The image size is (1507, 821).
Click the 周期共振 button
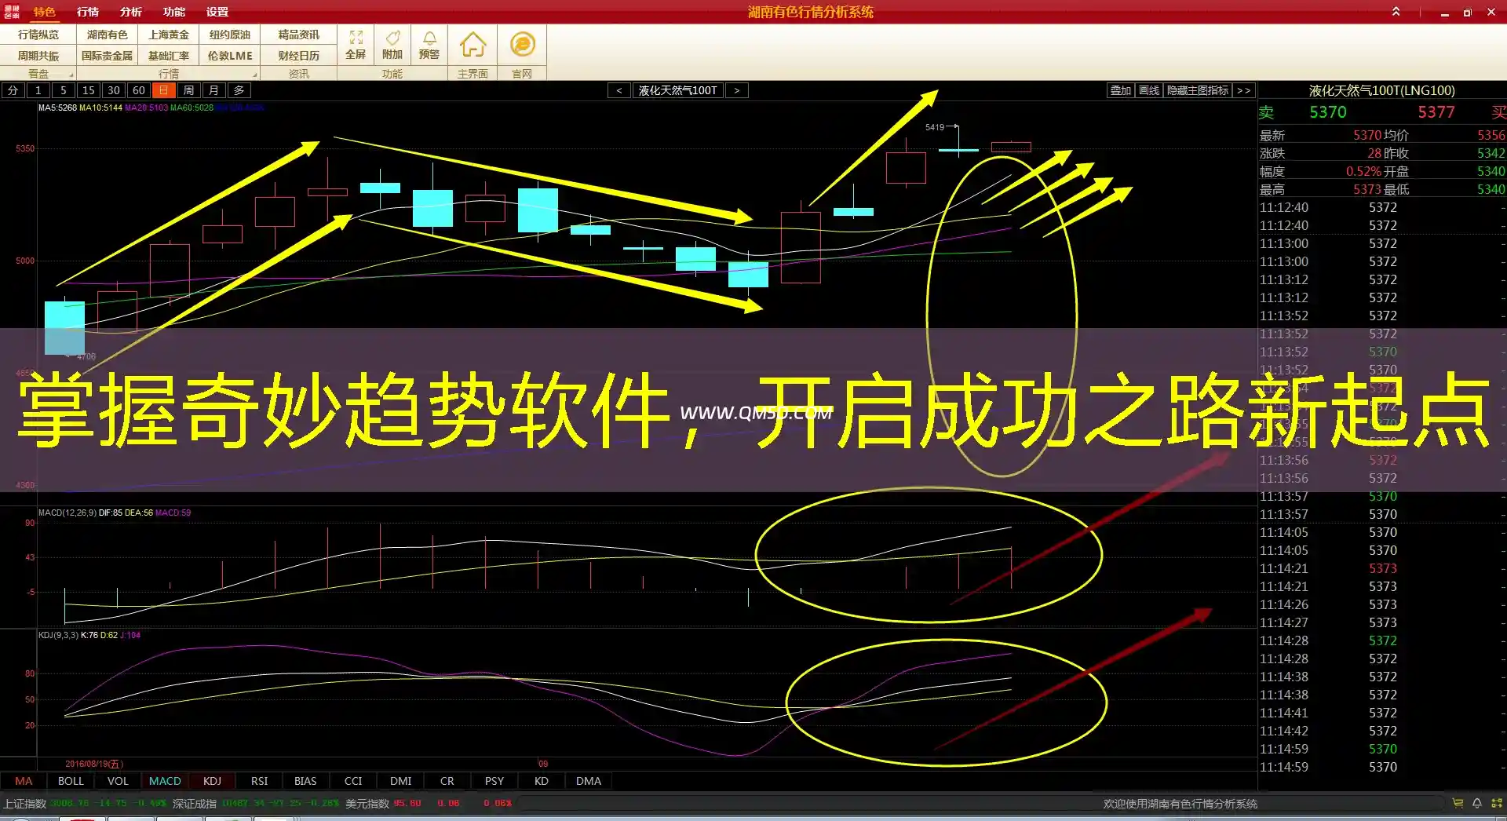[x=38, y=56]
